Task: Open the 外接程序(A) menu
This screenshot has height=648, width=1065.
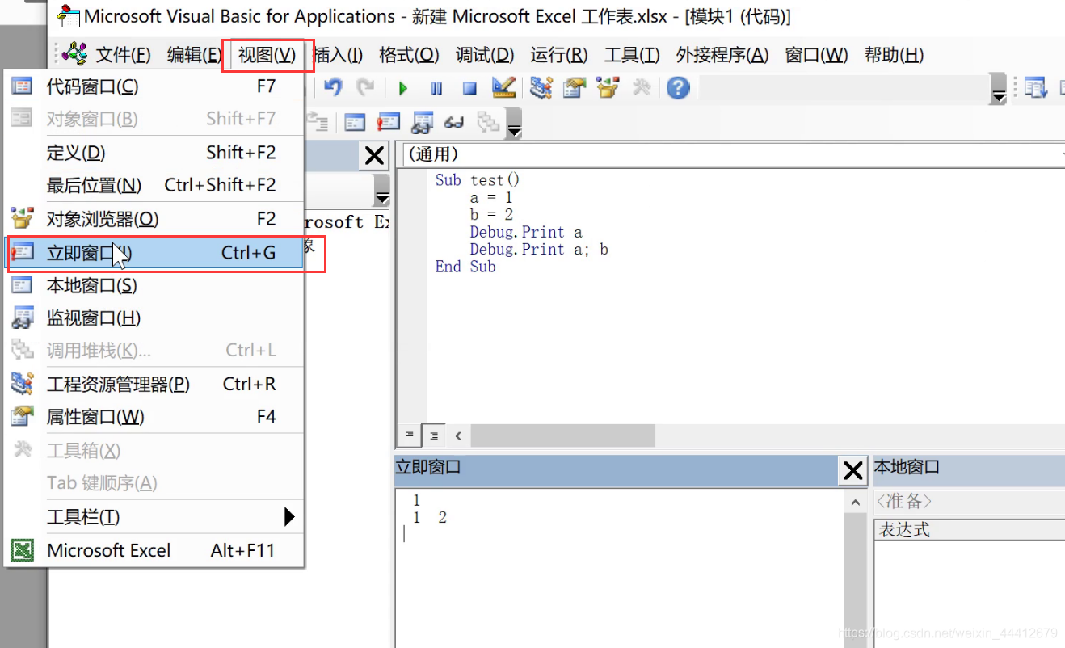Action: click(722, 55)
